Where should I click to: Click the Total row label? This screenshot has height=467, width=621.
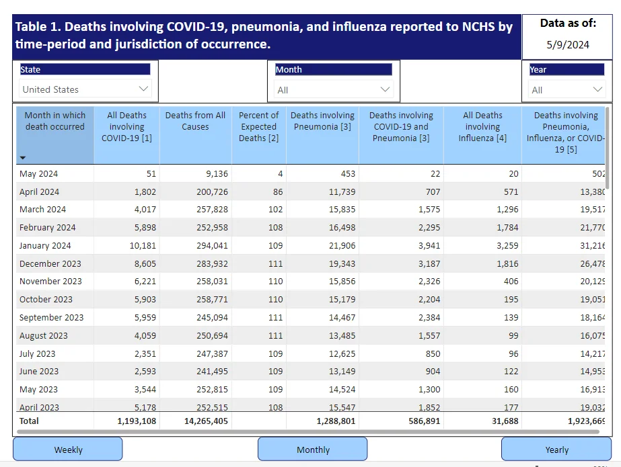(x=29, y=421)
